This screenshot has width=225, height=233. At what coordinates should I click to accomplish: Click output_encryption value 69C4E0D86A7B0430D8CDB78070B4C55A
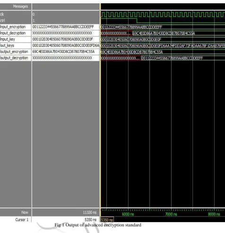pyautogui.click(x=63, y=52)
